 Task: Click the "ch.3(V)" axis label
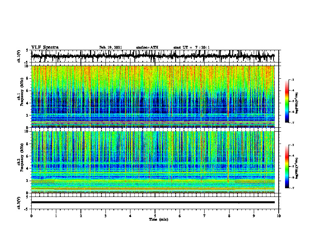(x=19, y=203)
